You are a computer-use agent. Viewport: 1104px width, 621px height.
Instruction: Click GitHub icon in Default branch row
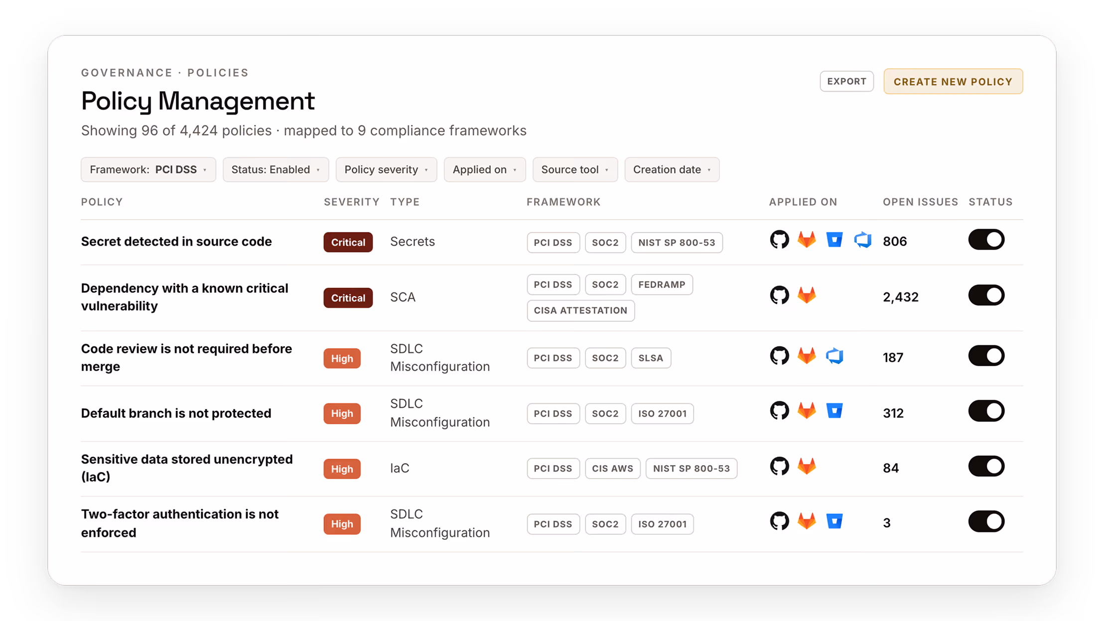click(x=779, y=411)
